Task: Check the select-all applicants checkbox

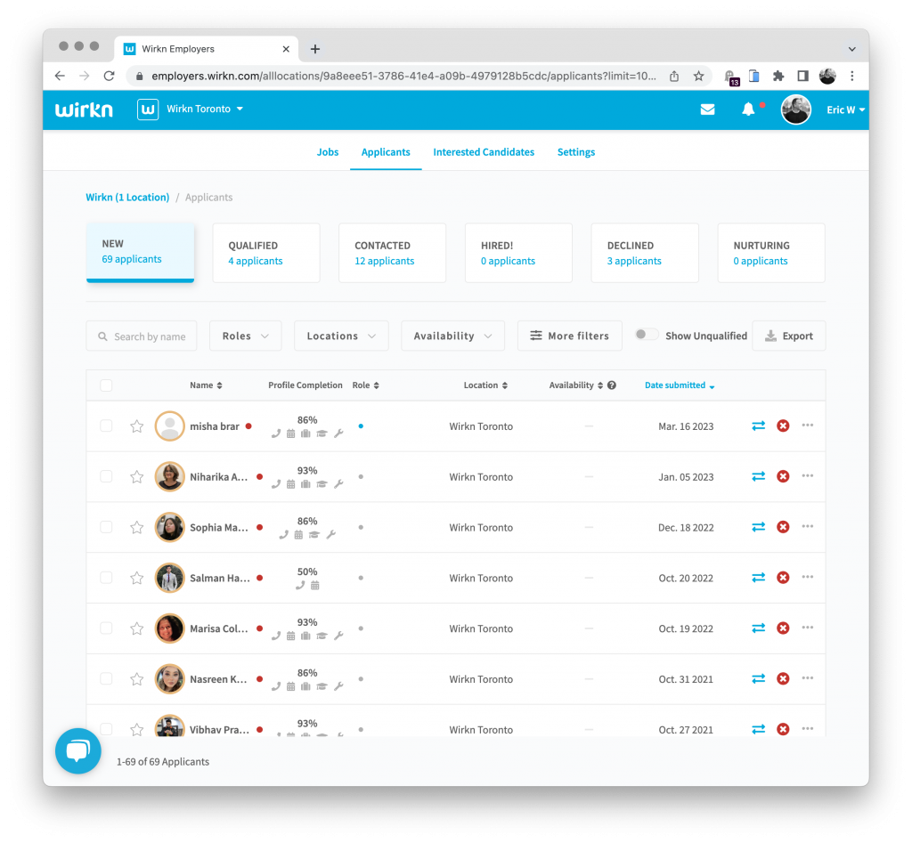Action: pos(107,385)
